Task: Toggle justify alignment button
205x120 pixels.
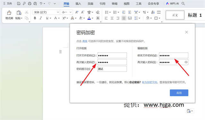Action: [x=124, y=18]
